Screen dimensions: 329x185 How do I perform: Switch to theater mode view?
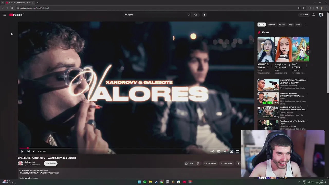237,151
